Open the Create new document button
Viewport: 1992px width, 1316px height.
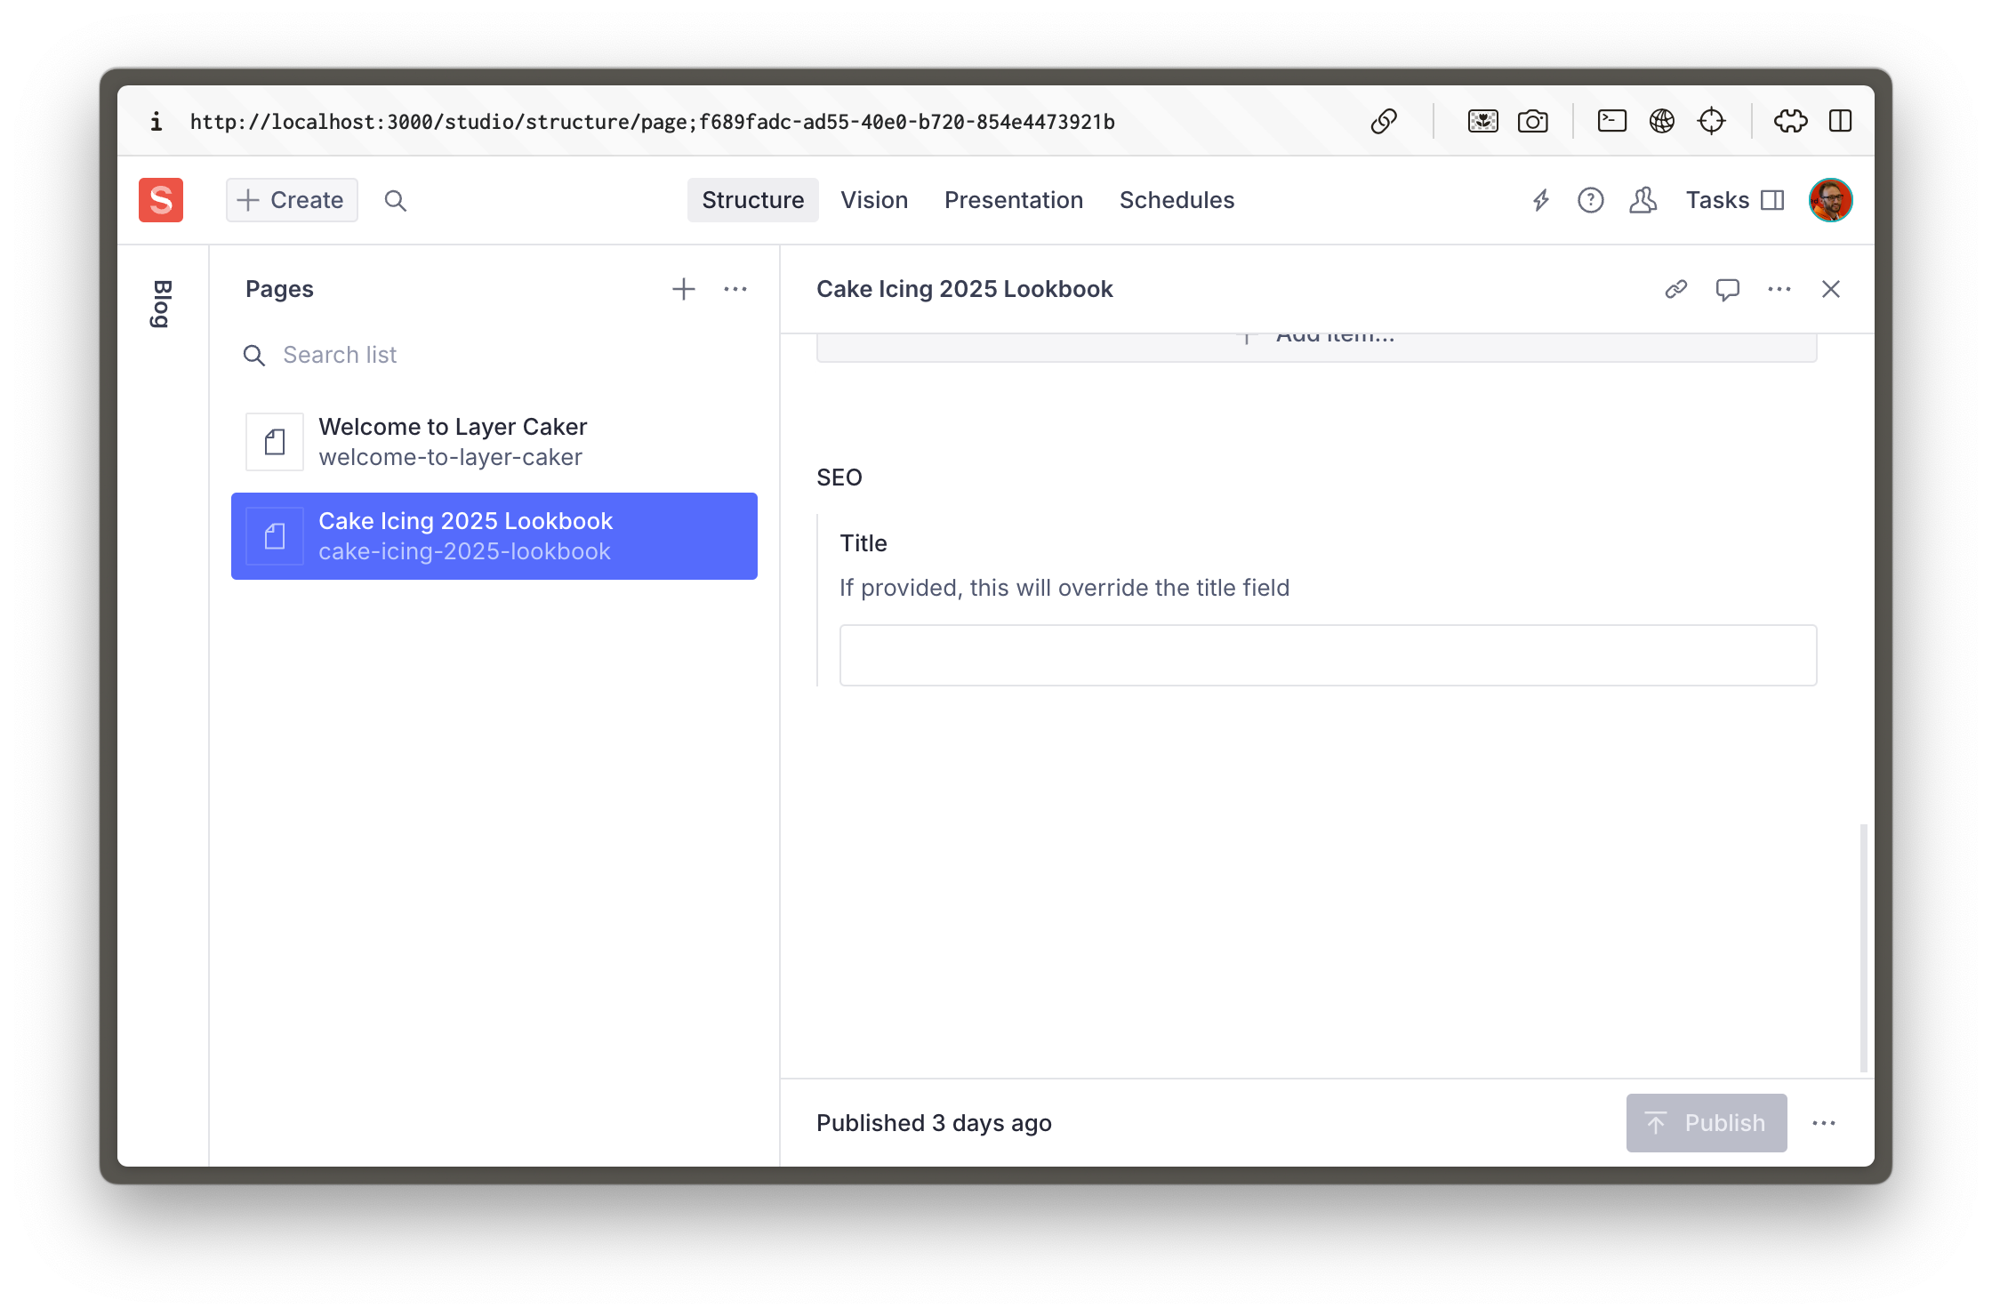pos(292,200)
